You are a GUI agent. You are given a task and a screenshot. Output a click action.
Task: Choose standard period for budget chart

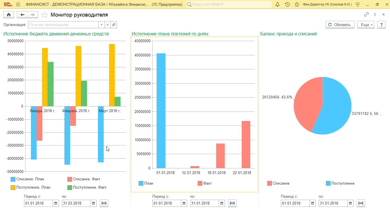[x=104, y=203]
